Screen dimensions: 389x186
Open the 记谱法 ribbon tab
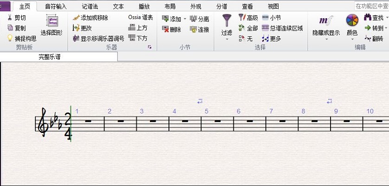tap(90, 7)
